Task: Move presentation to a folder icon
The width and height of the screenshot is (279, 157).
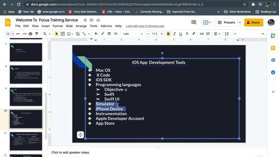Action: coord(92,20)
